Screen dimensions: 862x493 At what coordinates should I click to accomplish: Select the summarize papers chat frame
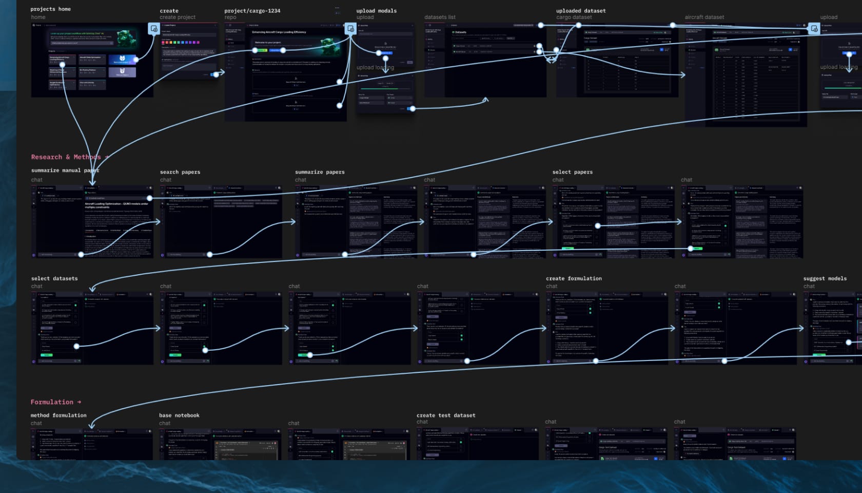[x=356, y=222]
